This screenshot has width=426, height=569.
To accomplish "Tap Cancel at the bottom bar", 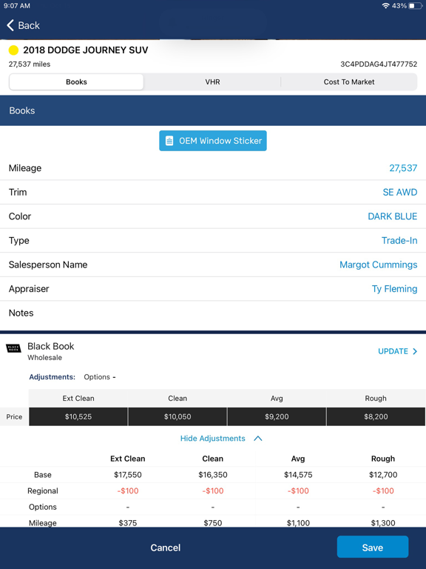I will click(166, 548).
